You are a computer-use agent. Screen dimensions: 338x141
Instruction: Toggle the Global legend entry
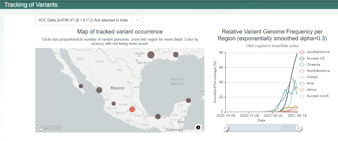[309, 77]
